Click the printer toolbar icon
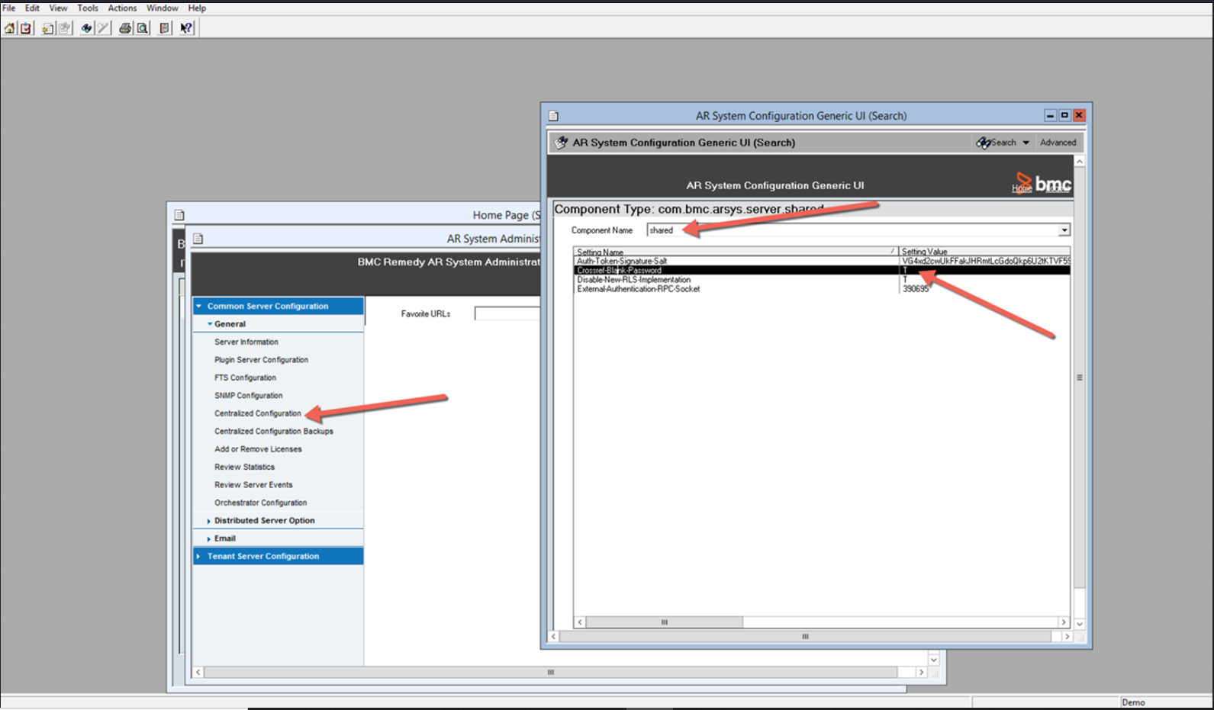This screenshot has width=1214, height=710. pos(125,28)
